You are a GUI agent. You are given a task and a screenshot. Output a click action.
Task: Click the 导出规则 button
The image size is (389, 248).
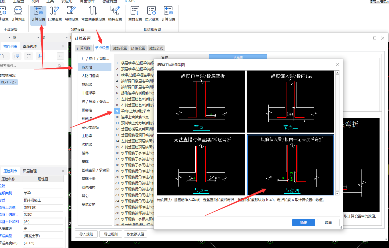click(111, 234)
